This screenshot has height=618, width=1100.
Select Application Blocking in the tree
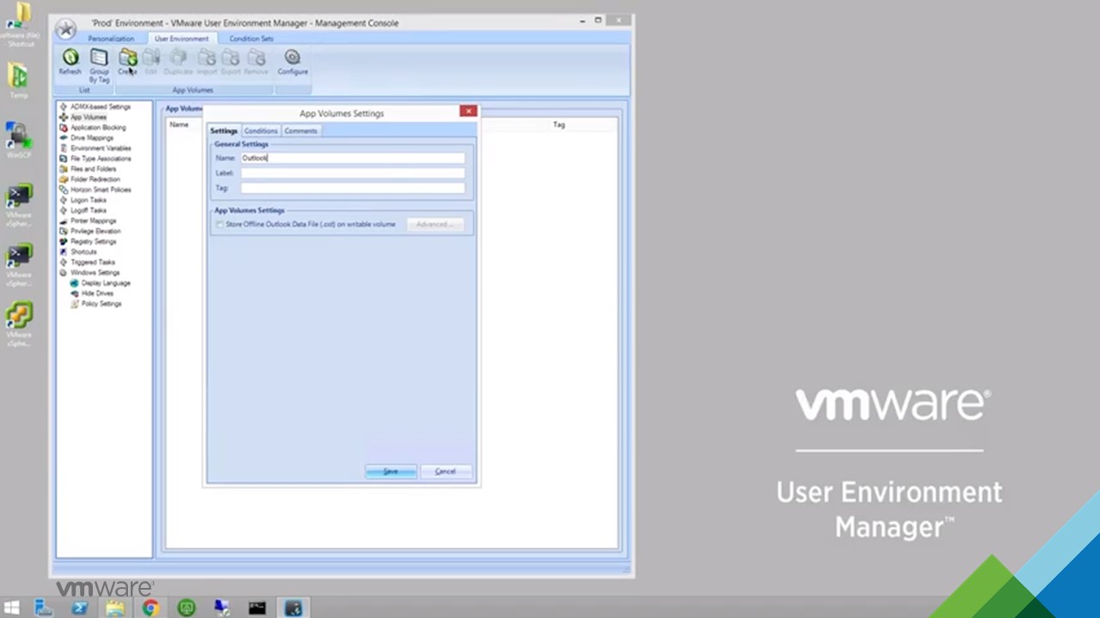(98, 127)
